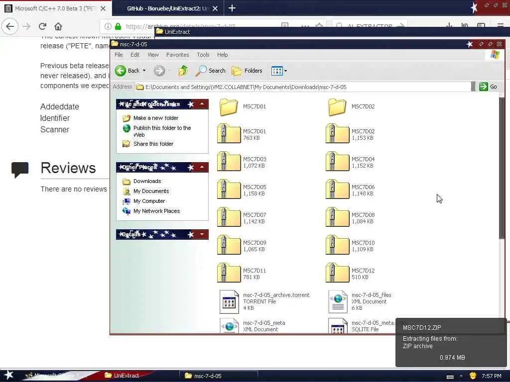This screenshot has height=382, width=510.
Task: Expand the Details panel
Action: [202, 234]
